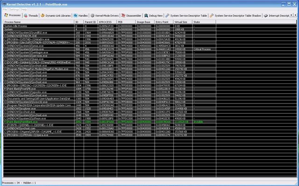Select the explorer.exe process row
Screen dimensions: 299x186
point(110,109)
